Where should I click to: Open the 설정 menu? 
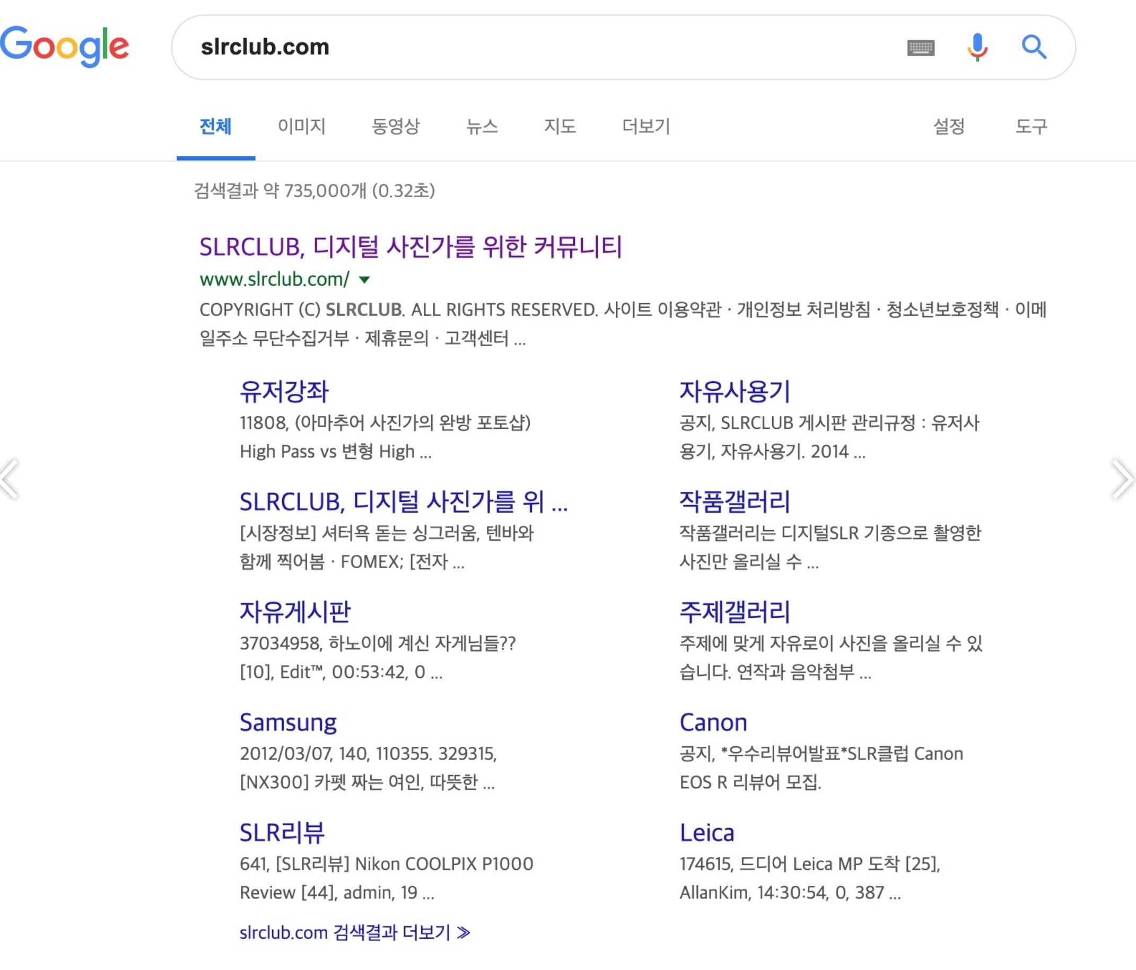(949, 127)
